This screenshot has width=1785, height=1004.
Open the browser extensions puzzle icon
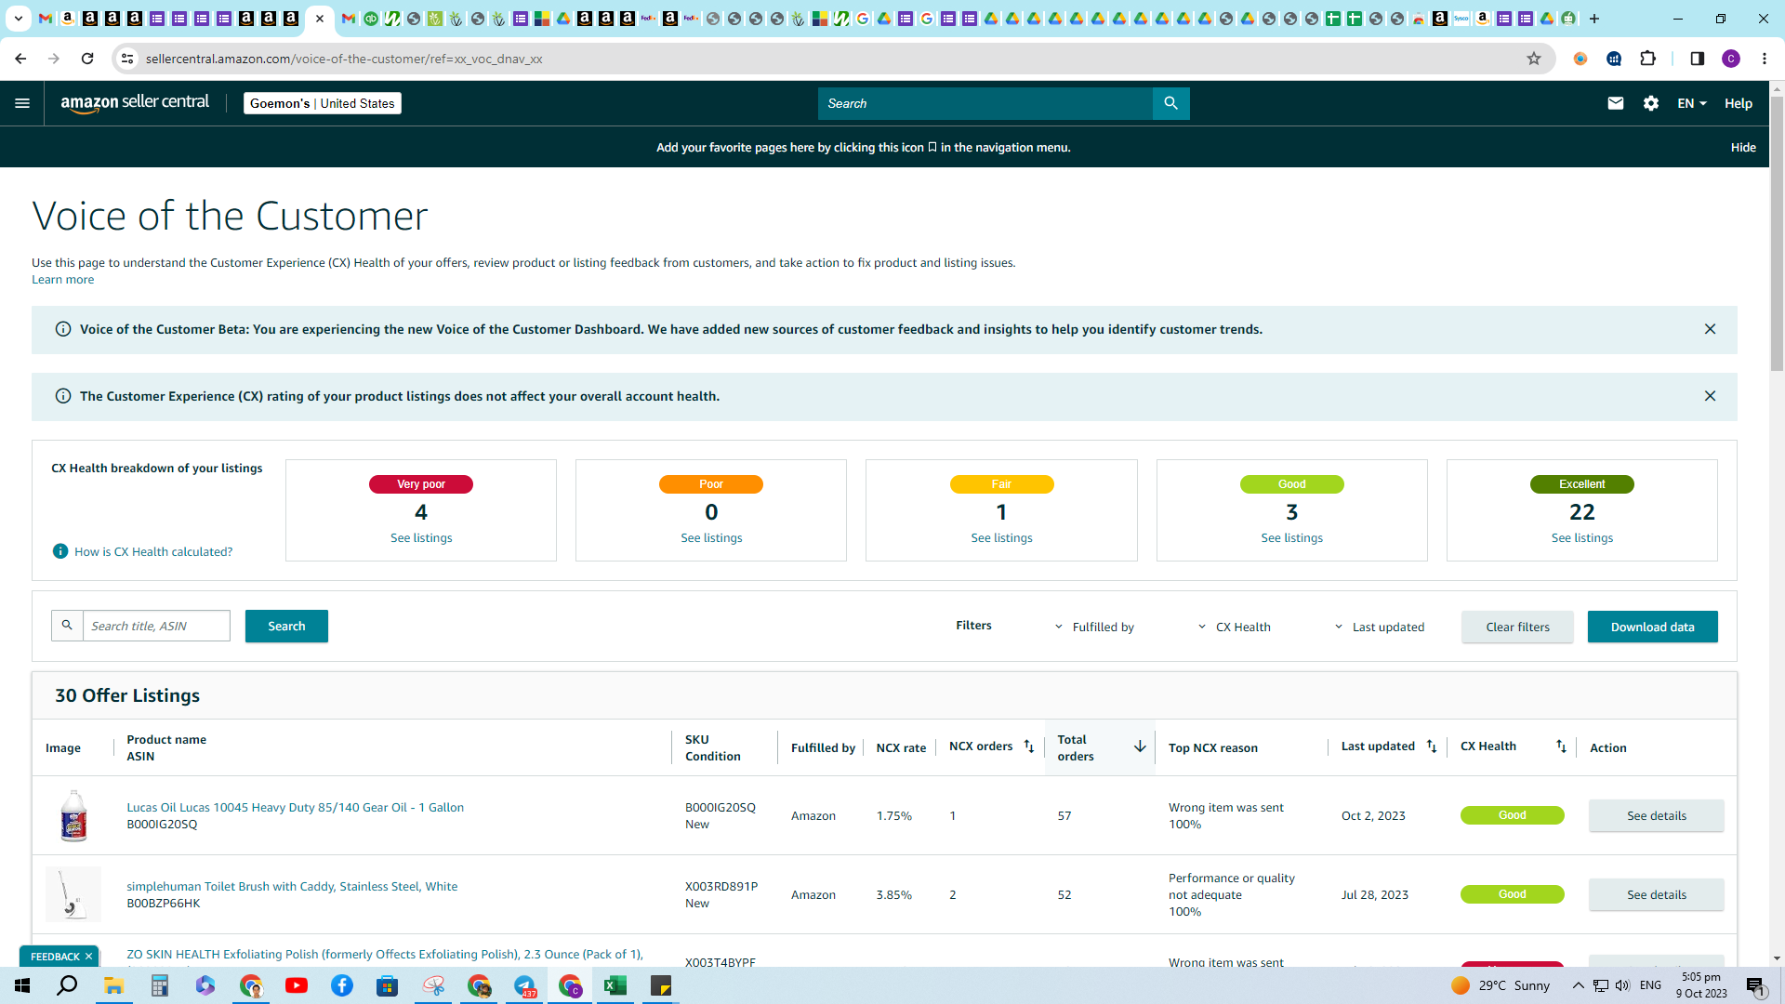tap(1648, 59)
